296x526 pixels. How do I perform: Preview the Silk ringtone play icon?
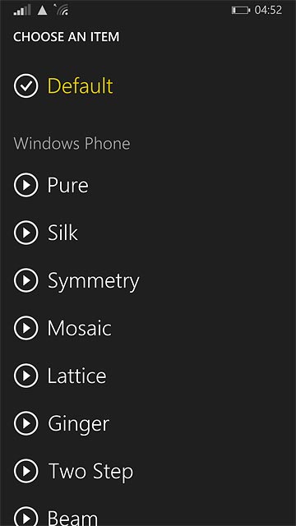[25, 233]
